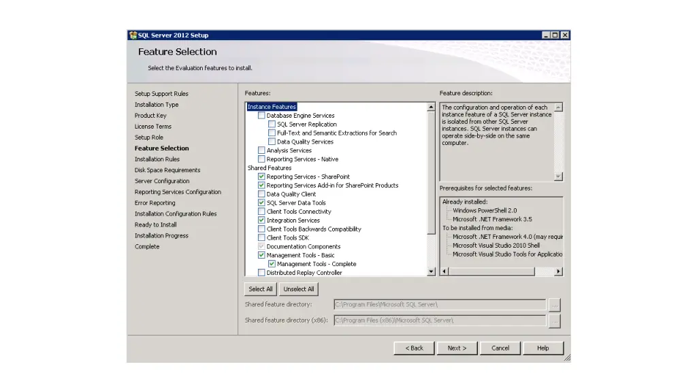Uncheck SQL Server Data Tools
The height and width of the screenshot is (392, 697).
(x=262, y=203)
